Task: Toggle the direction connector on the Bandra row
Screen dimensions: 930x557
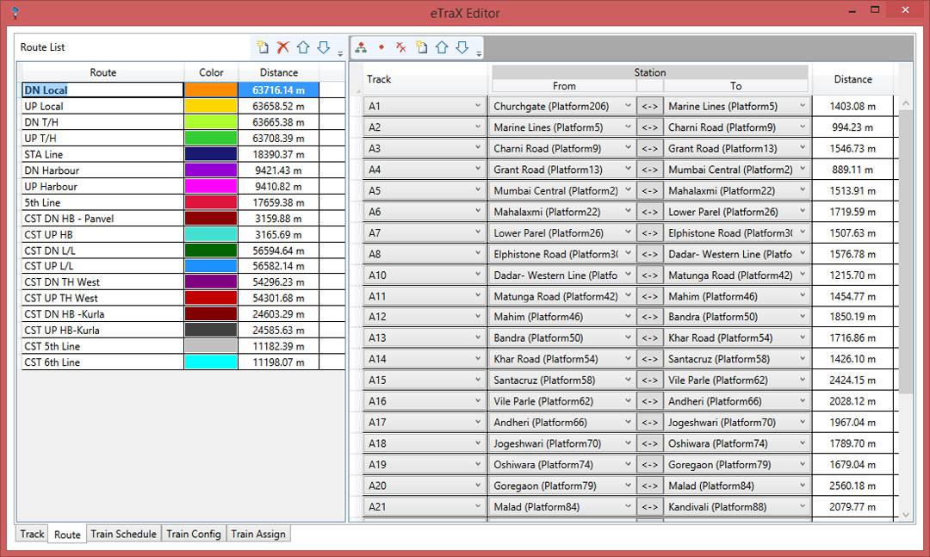Action: pos(650,337)
